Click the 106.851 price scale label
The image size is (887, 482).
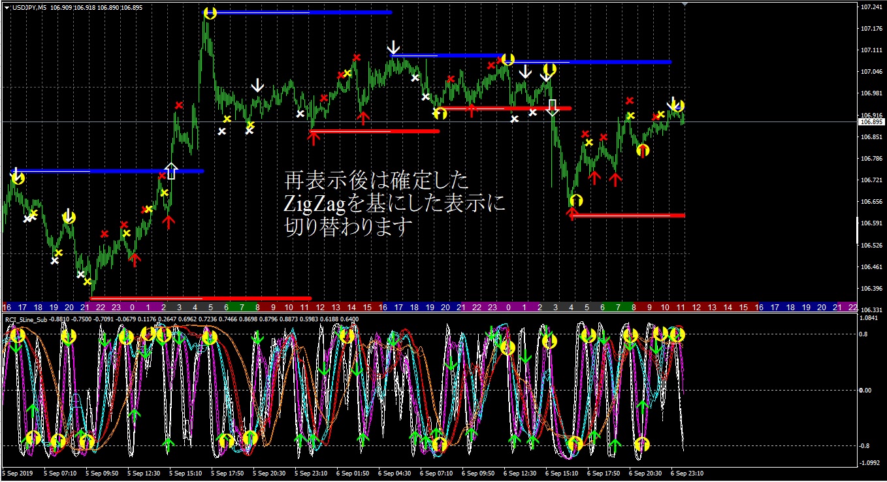pos(871,137)
